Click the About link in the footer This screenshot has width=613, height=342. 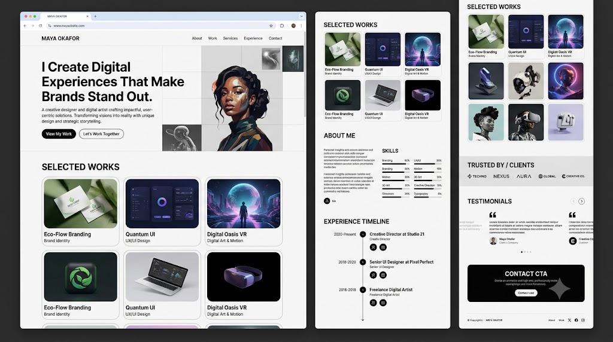(x=551, y=320)
